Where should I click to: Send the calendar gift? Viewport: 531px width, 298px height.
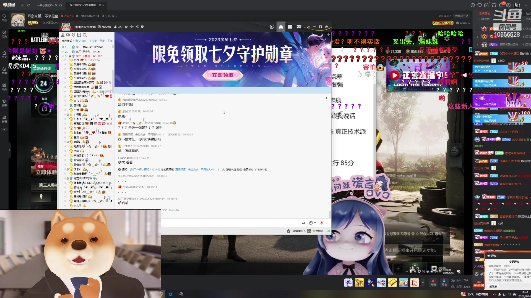pos(415,283)
